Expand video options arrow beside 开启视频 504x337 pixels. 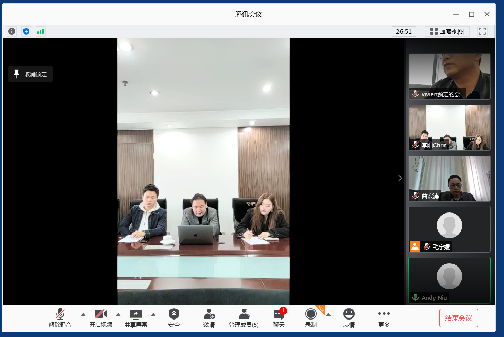click(x=118, y=314)
